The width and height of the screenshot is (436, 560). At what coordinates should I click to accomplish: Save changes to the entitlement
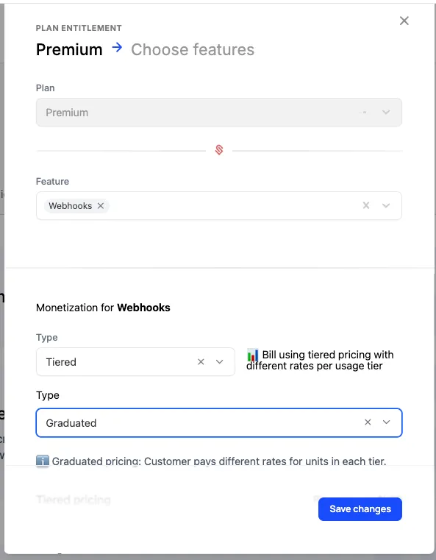360,509
